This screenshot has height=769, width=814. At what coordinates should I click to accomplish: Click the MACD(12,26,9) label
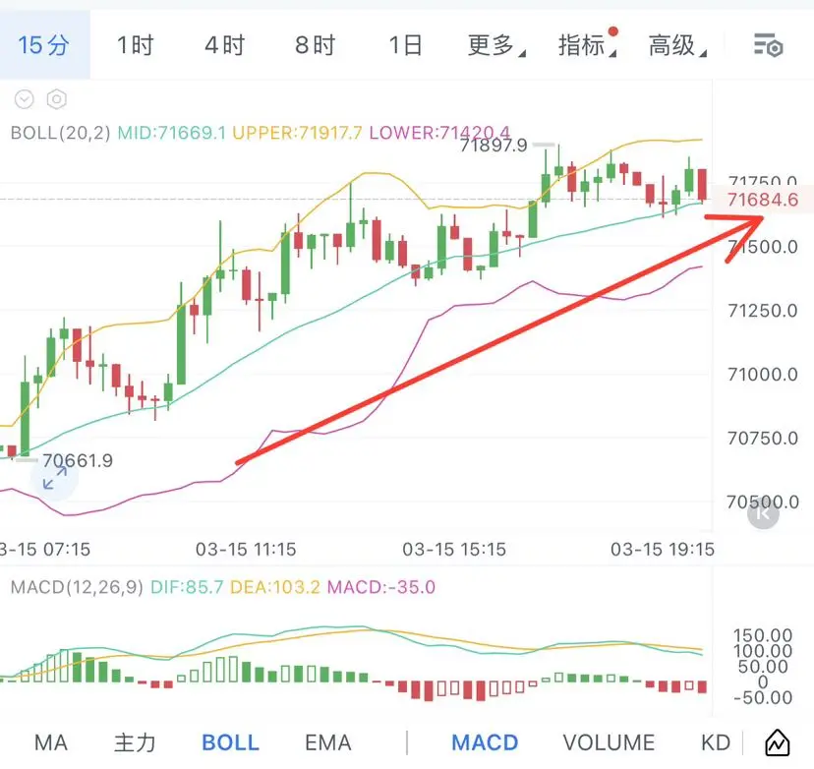tap(77, 587)
